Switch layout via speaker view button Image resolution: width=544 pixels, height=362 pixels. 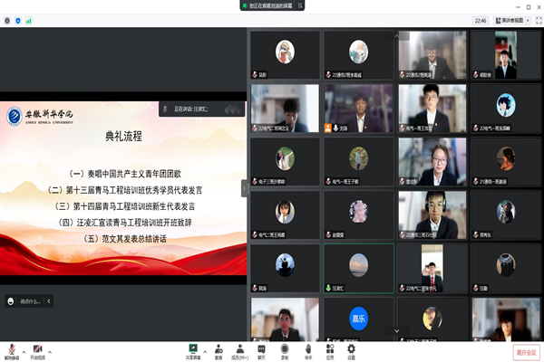tap(519, 19)
